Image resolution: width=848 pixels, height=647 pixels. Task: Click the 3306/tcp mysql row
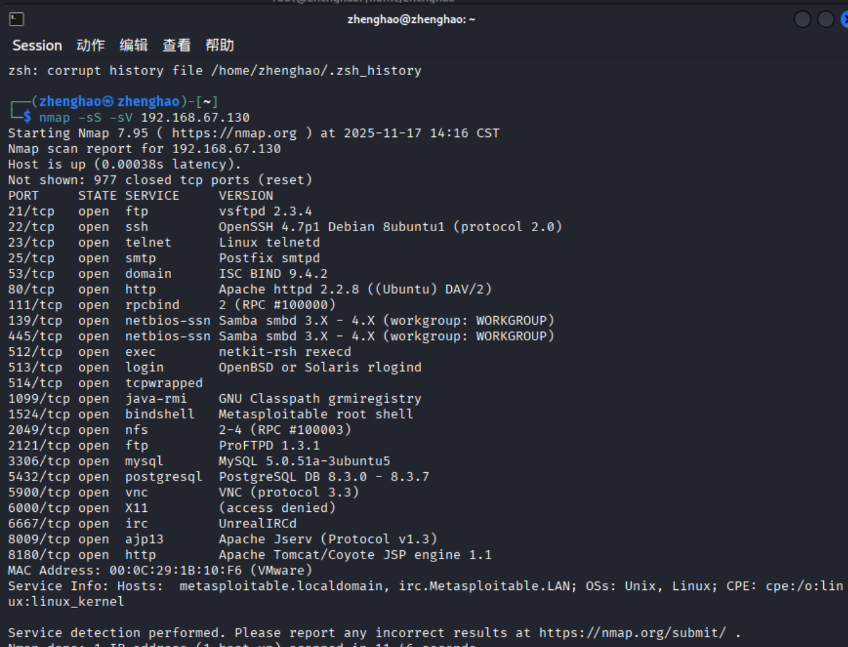(199, 461)
